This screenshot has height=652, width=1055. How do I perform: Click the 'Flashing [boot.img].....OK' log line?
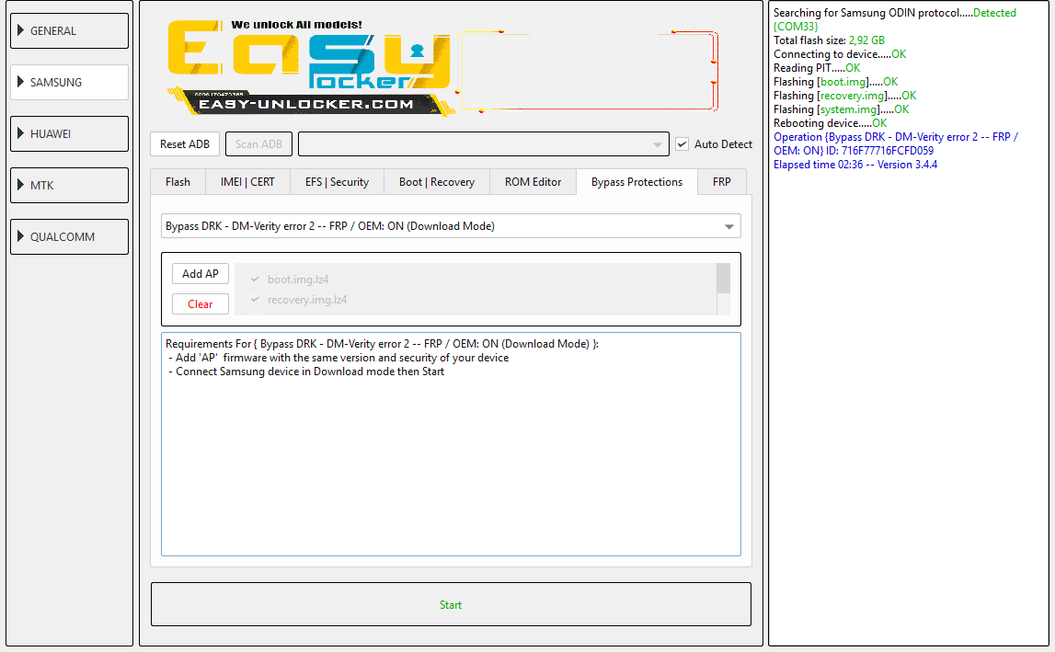[x=836, y=82]
